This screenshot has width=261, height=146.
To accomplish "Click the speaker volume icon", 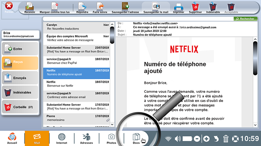I will (x=177, y=139).
